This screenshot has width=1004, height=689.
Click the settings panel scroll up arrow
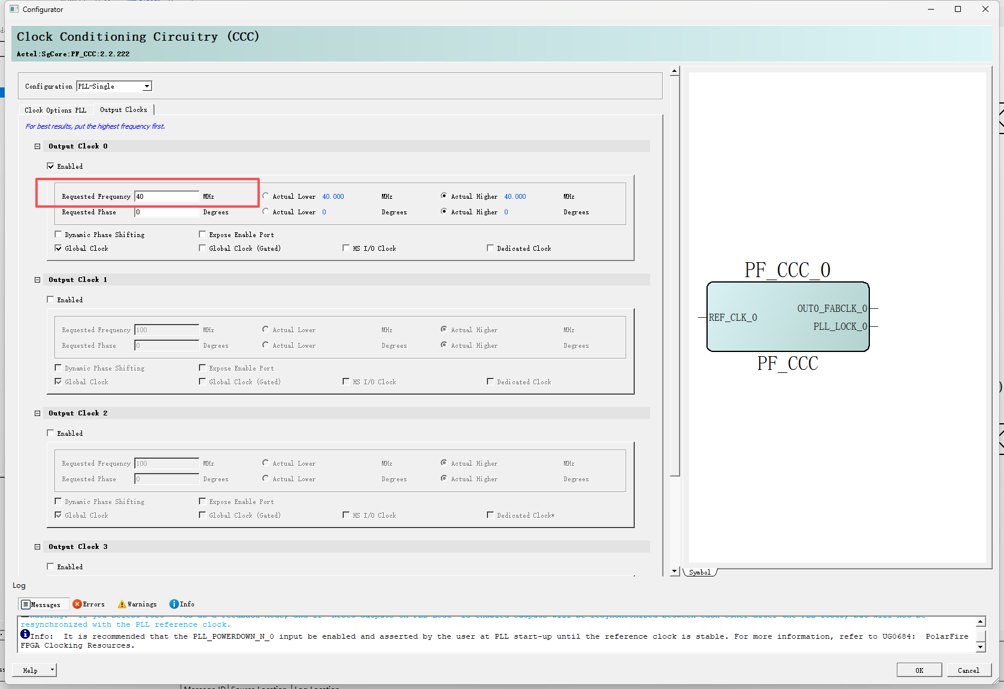click(x=675, y=71)
